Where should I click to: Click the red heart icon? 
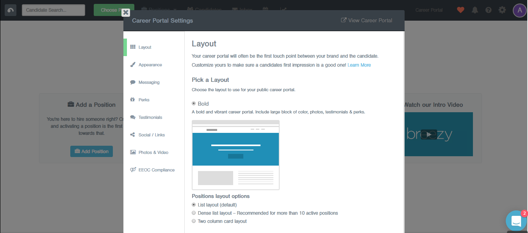point(460,10)
